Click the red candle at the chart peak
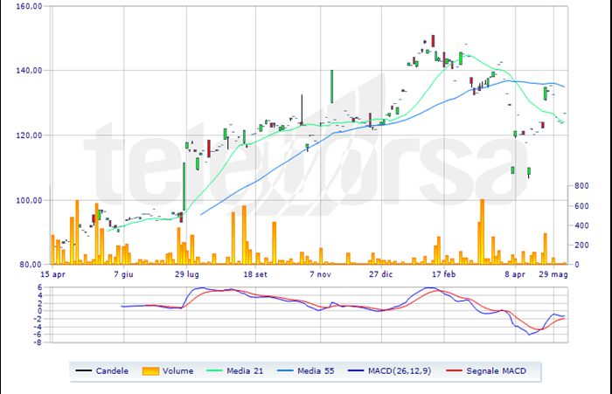The width and height of the screenshot is (612, 394). click(x=433, y=41)
